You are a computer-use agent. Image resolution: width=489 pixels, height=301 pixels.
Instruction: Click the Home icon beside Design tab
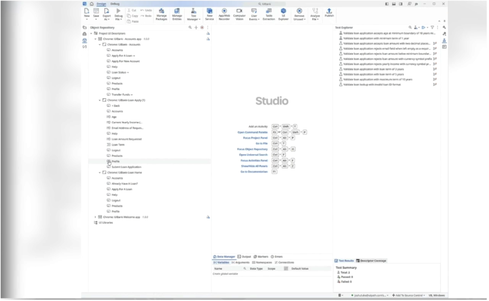(x=91, y=4)
